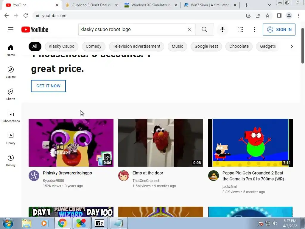Go back with the browser back arrow

click(x=7, y=16)
